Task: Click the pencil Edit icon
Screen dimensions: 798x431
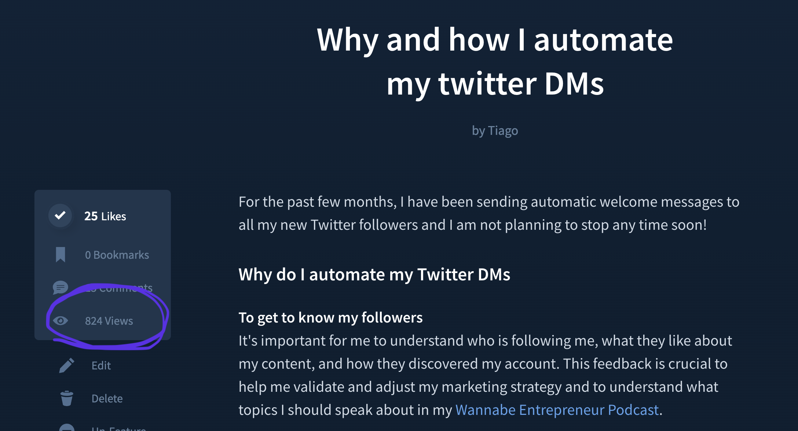Action: pyautogui.click(x=67, y=365)
